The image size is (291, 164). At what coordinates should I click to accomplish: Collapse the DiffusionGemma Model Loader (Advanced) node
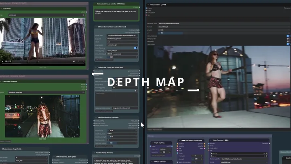(x=96, y=27)
